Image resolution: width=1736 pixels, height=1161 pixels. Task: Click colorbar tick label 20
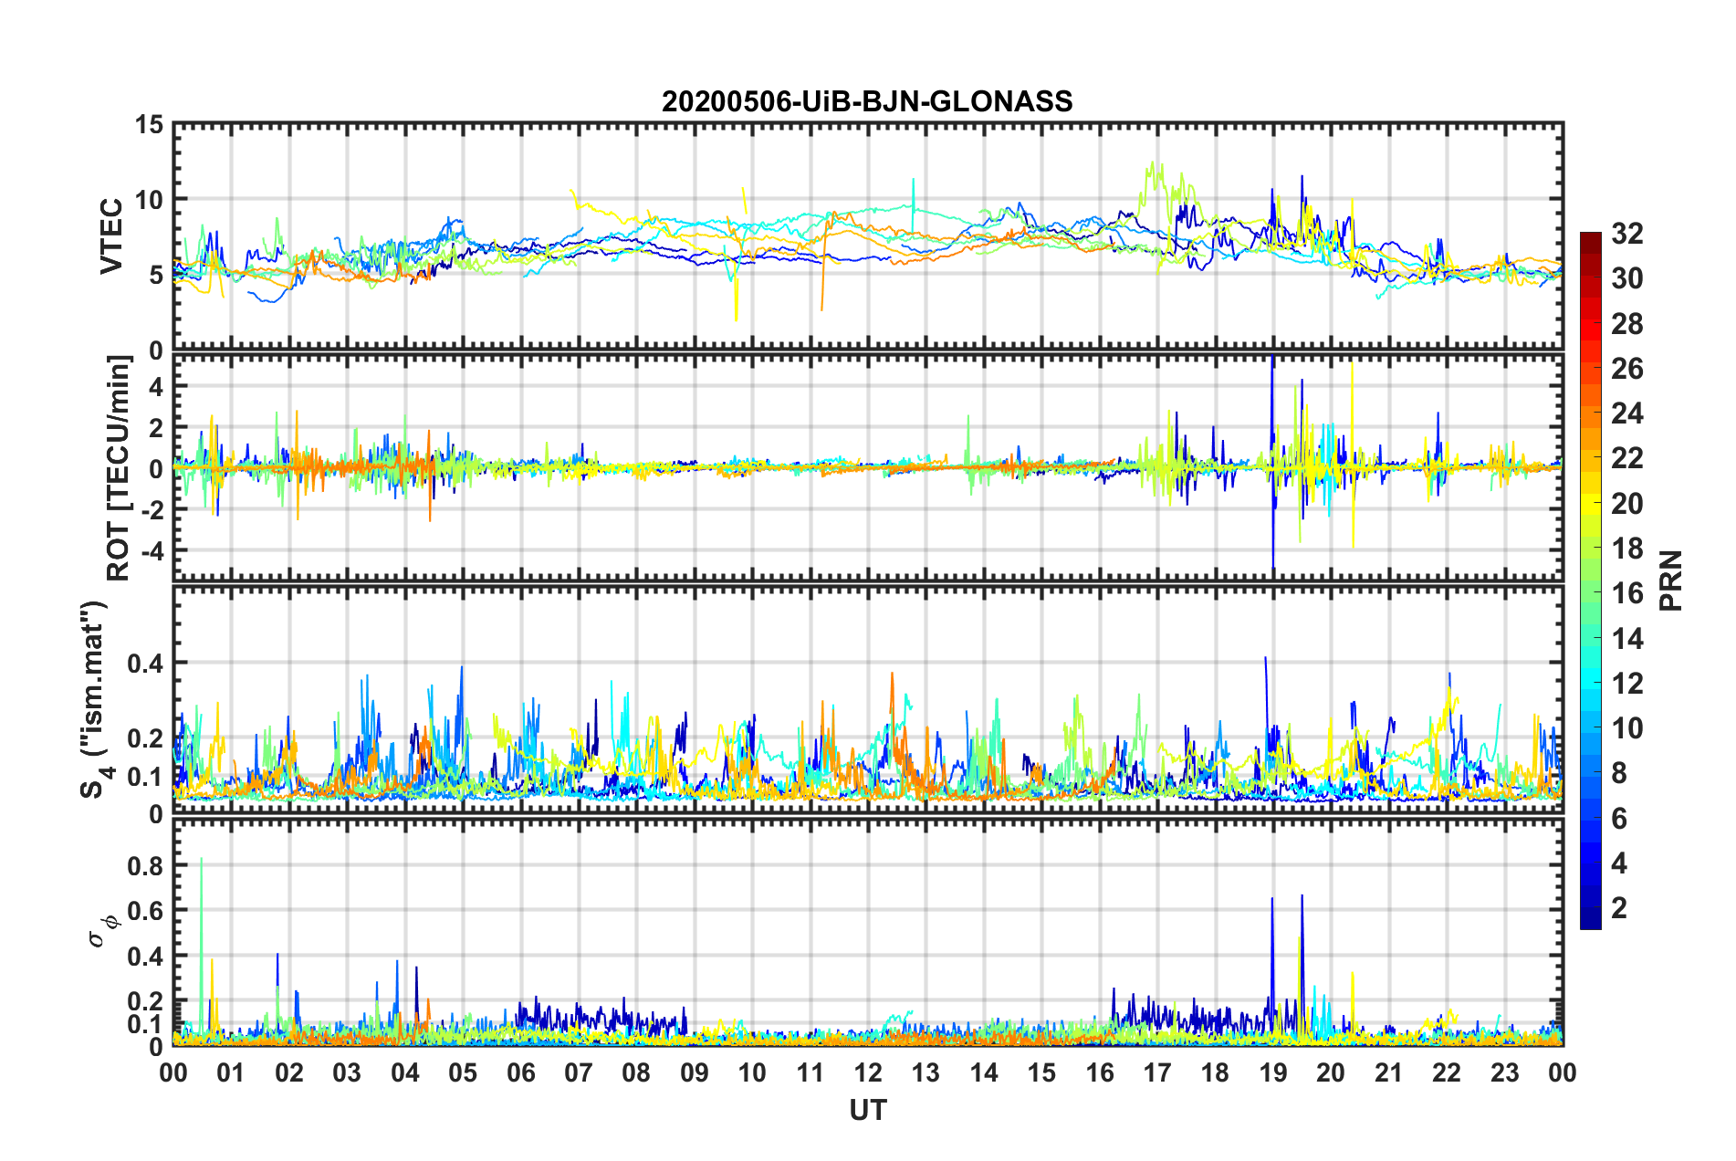pos(1626,503)
